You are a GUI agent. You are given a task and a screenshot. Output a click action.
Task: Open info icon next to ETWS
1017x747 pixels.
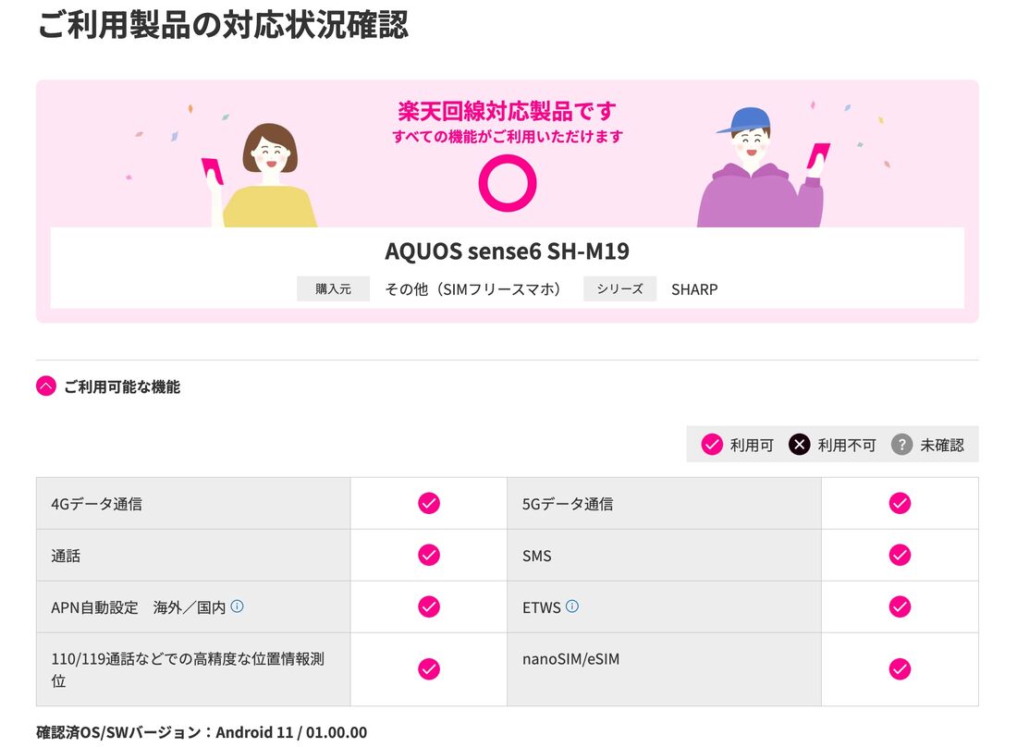click(x=572, y=606)
